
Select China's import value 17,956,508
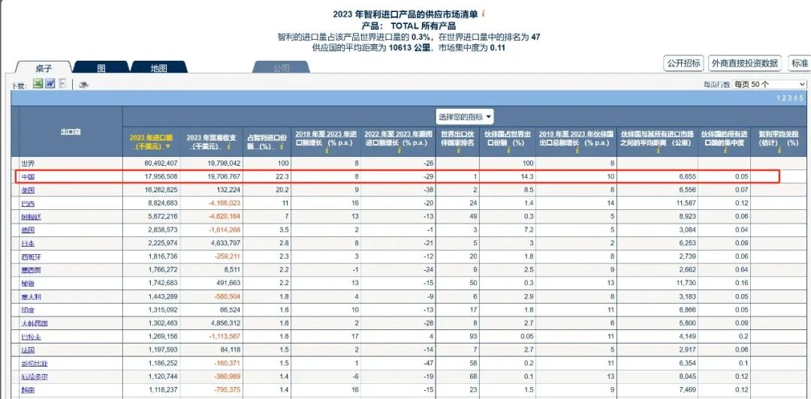pos(160,177)
